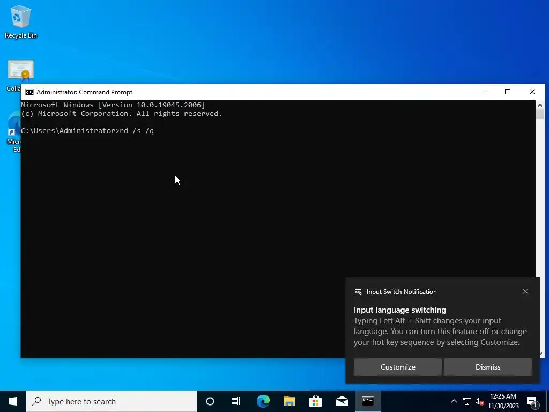Click the rd /s /q command line
The height and width of the screenshot is (412, 549).
click(87, 131)
